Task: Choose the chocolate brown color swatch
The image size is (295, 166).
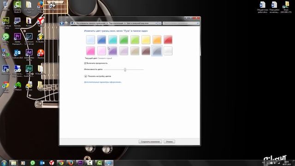Action: (x=146, y=51)
